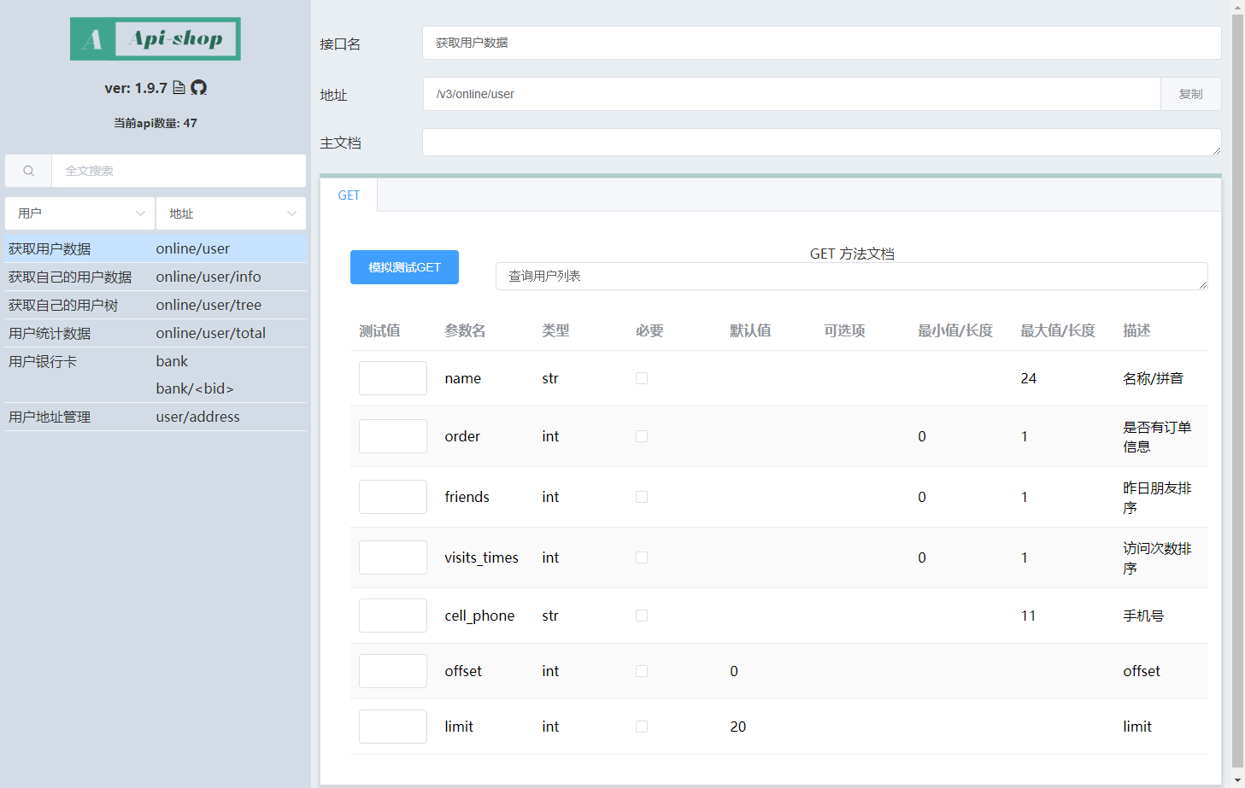
Task: Click the 最大值/长度 column header
Action: click(x=1058, y=330)
